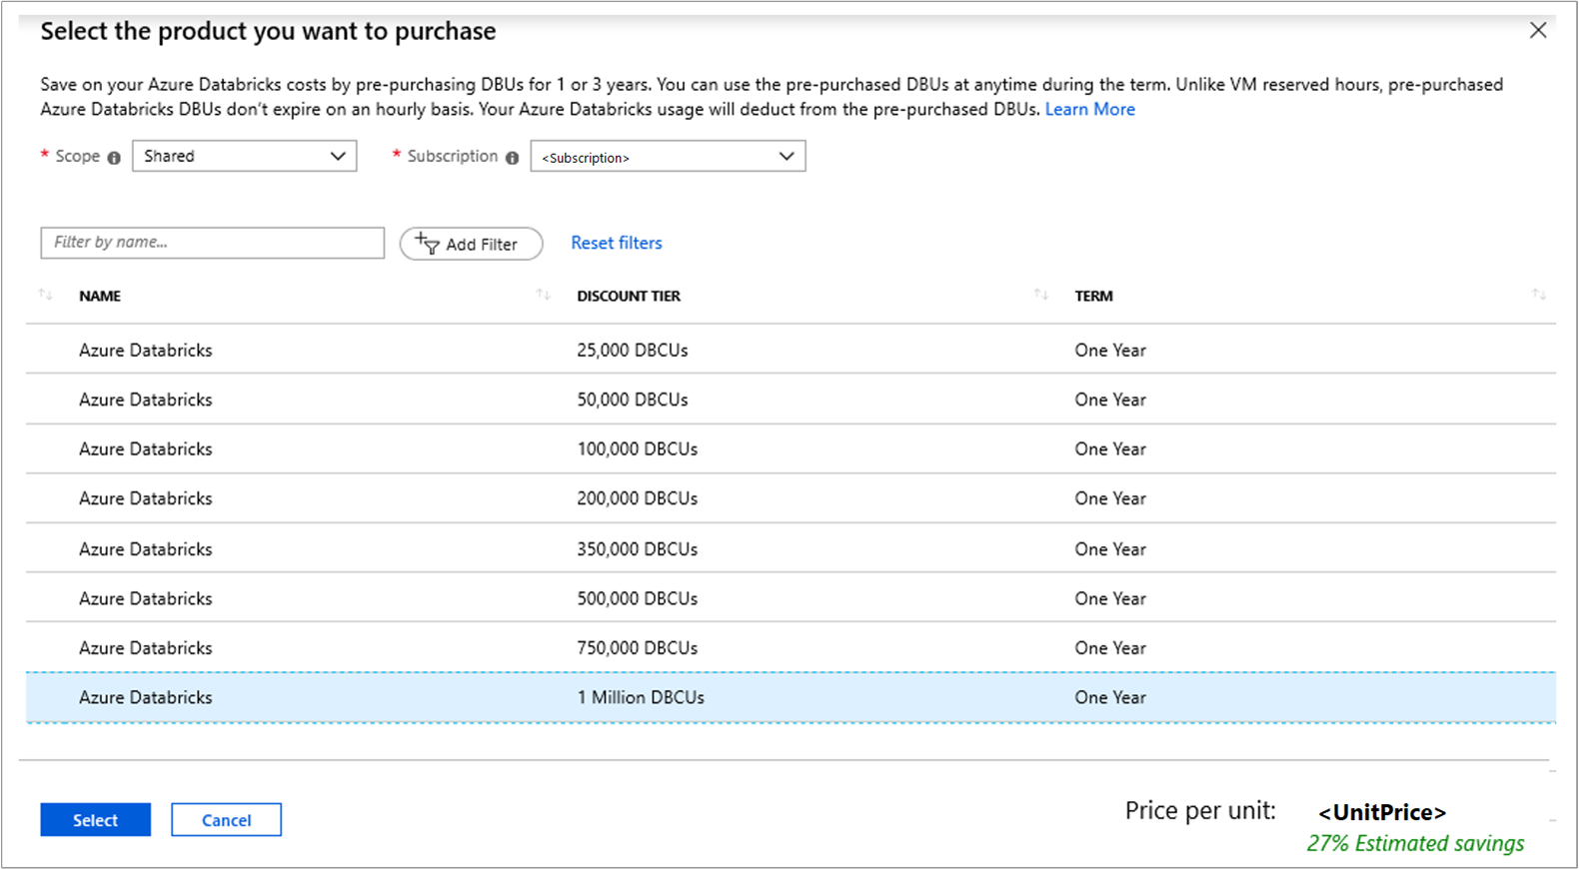The width and height of the screenshot is (1579, 869).
Task: Click the Subscription info icon
Action: [512, 158]
